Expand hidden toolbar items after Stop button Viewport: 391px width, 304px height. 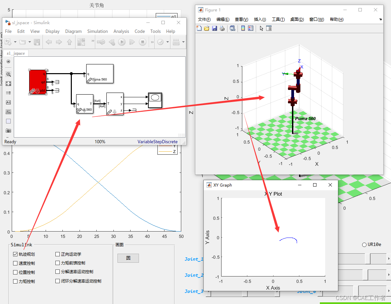tap(152, 42)
